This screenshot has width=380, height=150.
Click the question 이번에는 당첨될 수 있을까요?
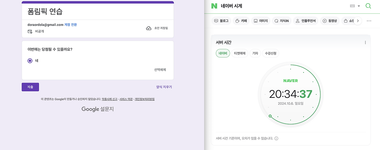coord(50,49)
